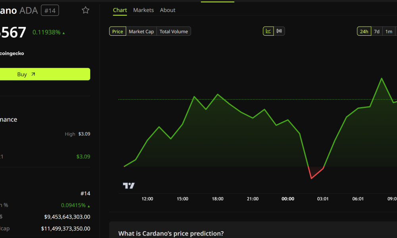The image size is (397, 238).
Task: Set chart range to 1m
Action: point(389,31)
